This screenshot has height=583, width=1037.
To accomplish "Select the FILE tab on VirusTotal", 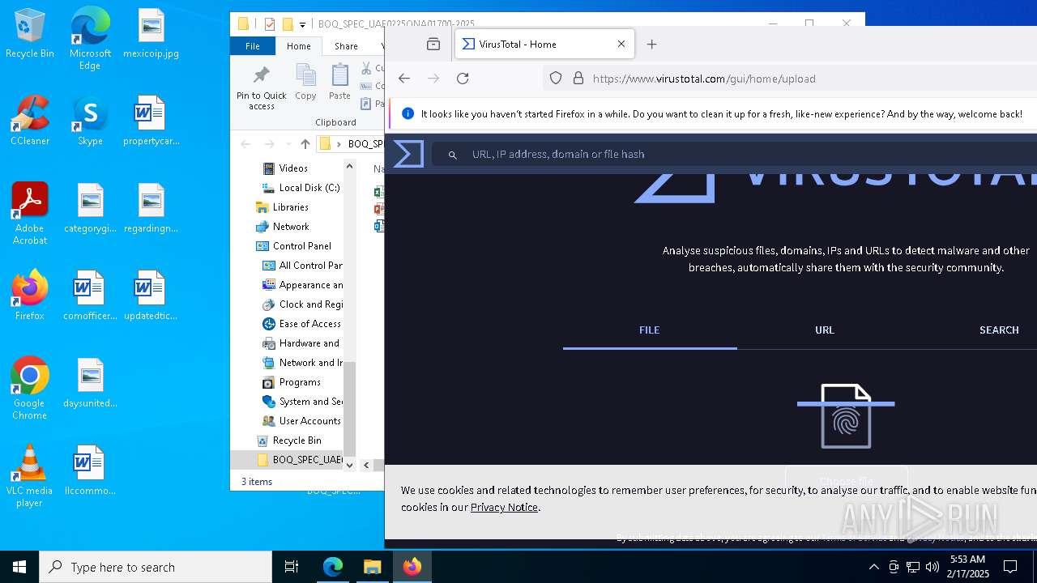I will 650,330.
